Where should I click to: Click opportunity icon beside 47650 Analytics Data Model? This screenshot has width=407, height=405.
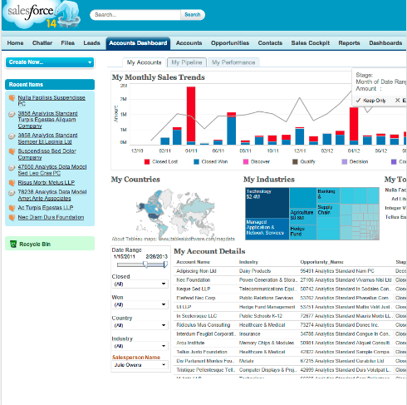pyautogui.click(x=12, y=167)
